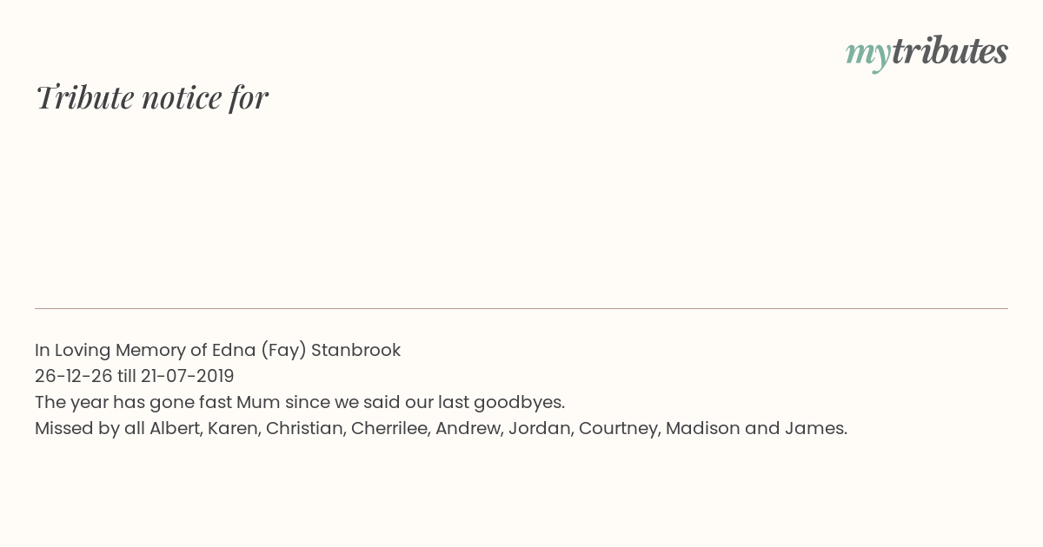1043x547 pixels.
Task: Click the birth date 26-12-26
Action: pos(74,376)
